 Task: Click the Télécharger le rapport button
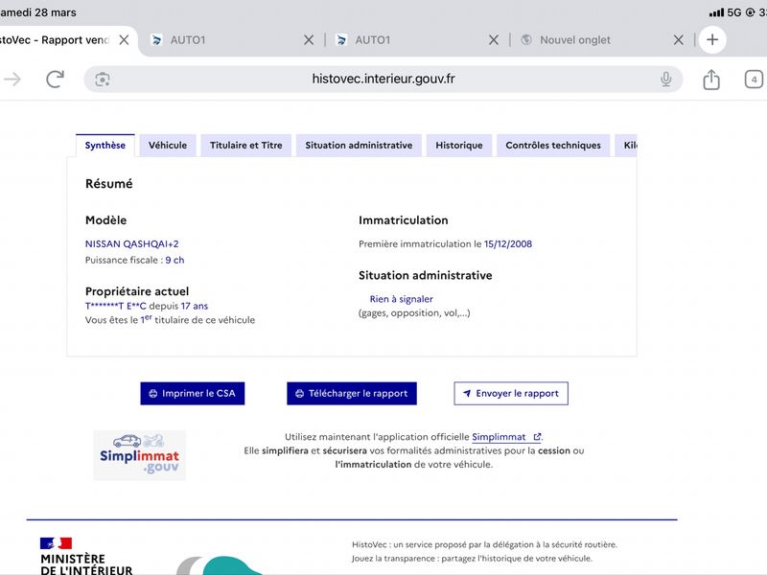pos(352,394)
